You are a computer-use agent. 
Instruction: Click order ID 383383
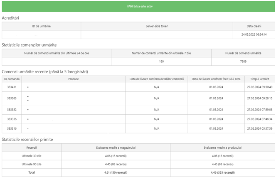(x=12, y=98)
